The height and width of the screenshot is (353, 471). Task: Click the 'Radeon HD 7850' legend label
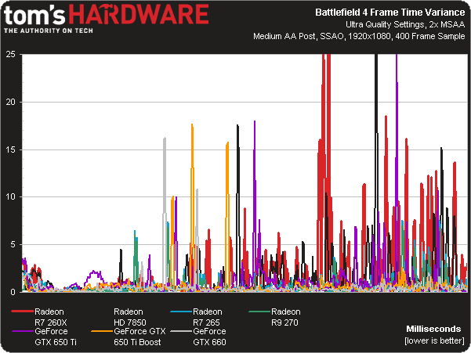click(x=130, y=317)
